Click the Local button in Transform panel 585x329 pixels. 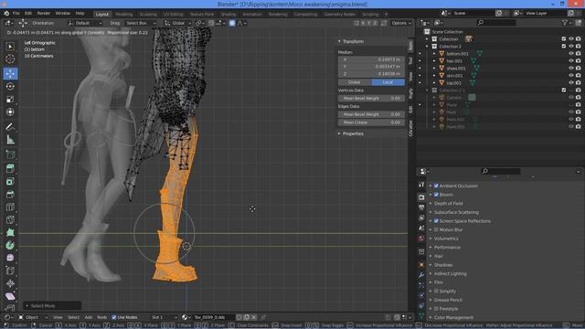point(388,82)
